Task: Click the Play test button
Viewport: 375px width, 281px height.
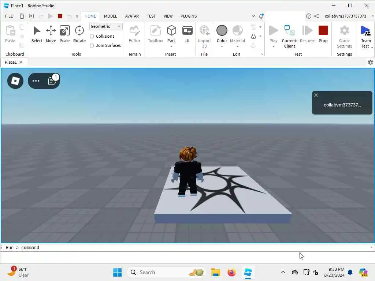Action: point(273,34)
